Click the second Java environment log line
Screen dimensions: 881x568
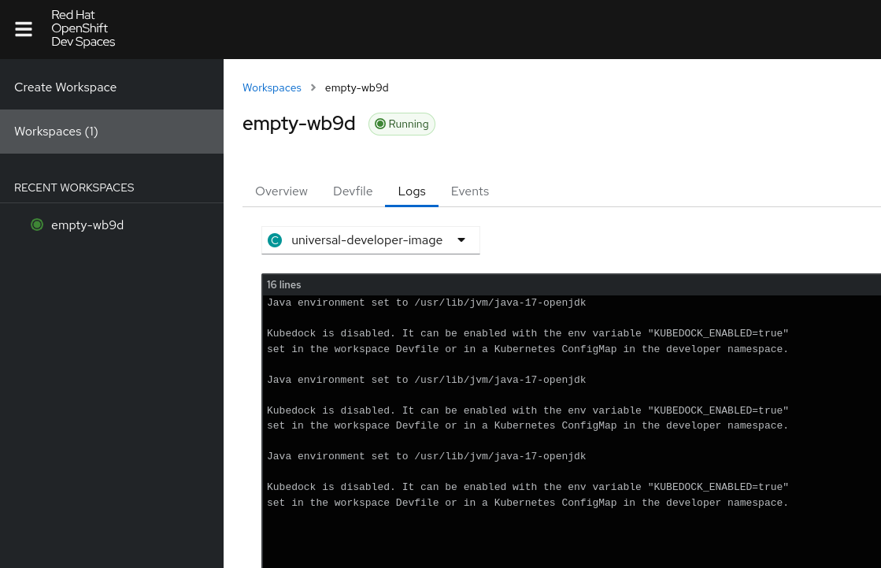click(x=427, y=380)
